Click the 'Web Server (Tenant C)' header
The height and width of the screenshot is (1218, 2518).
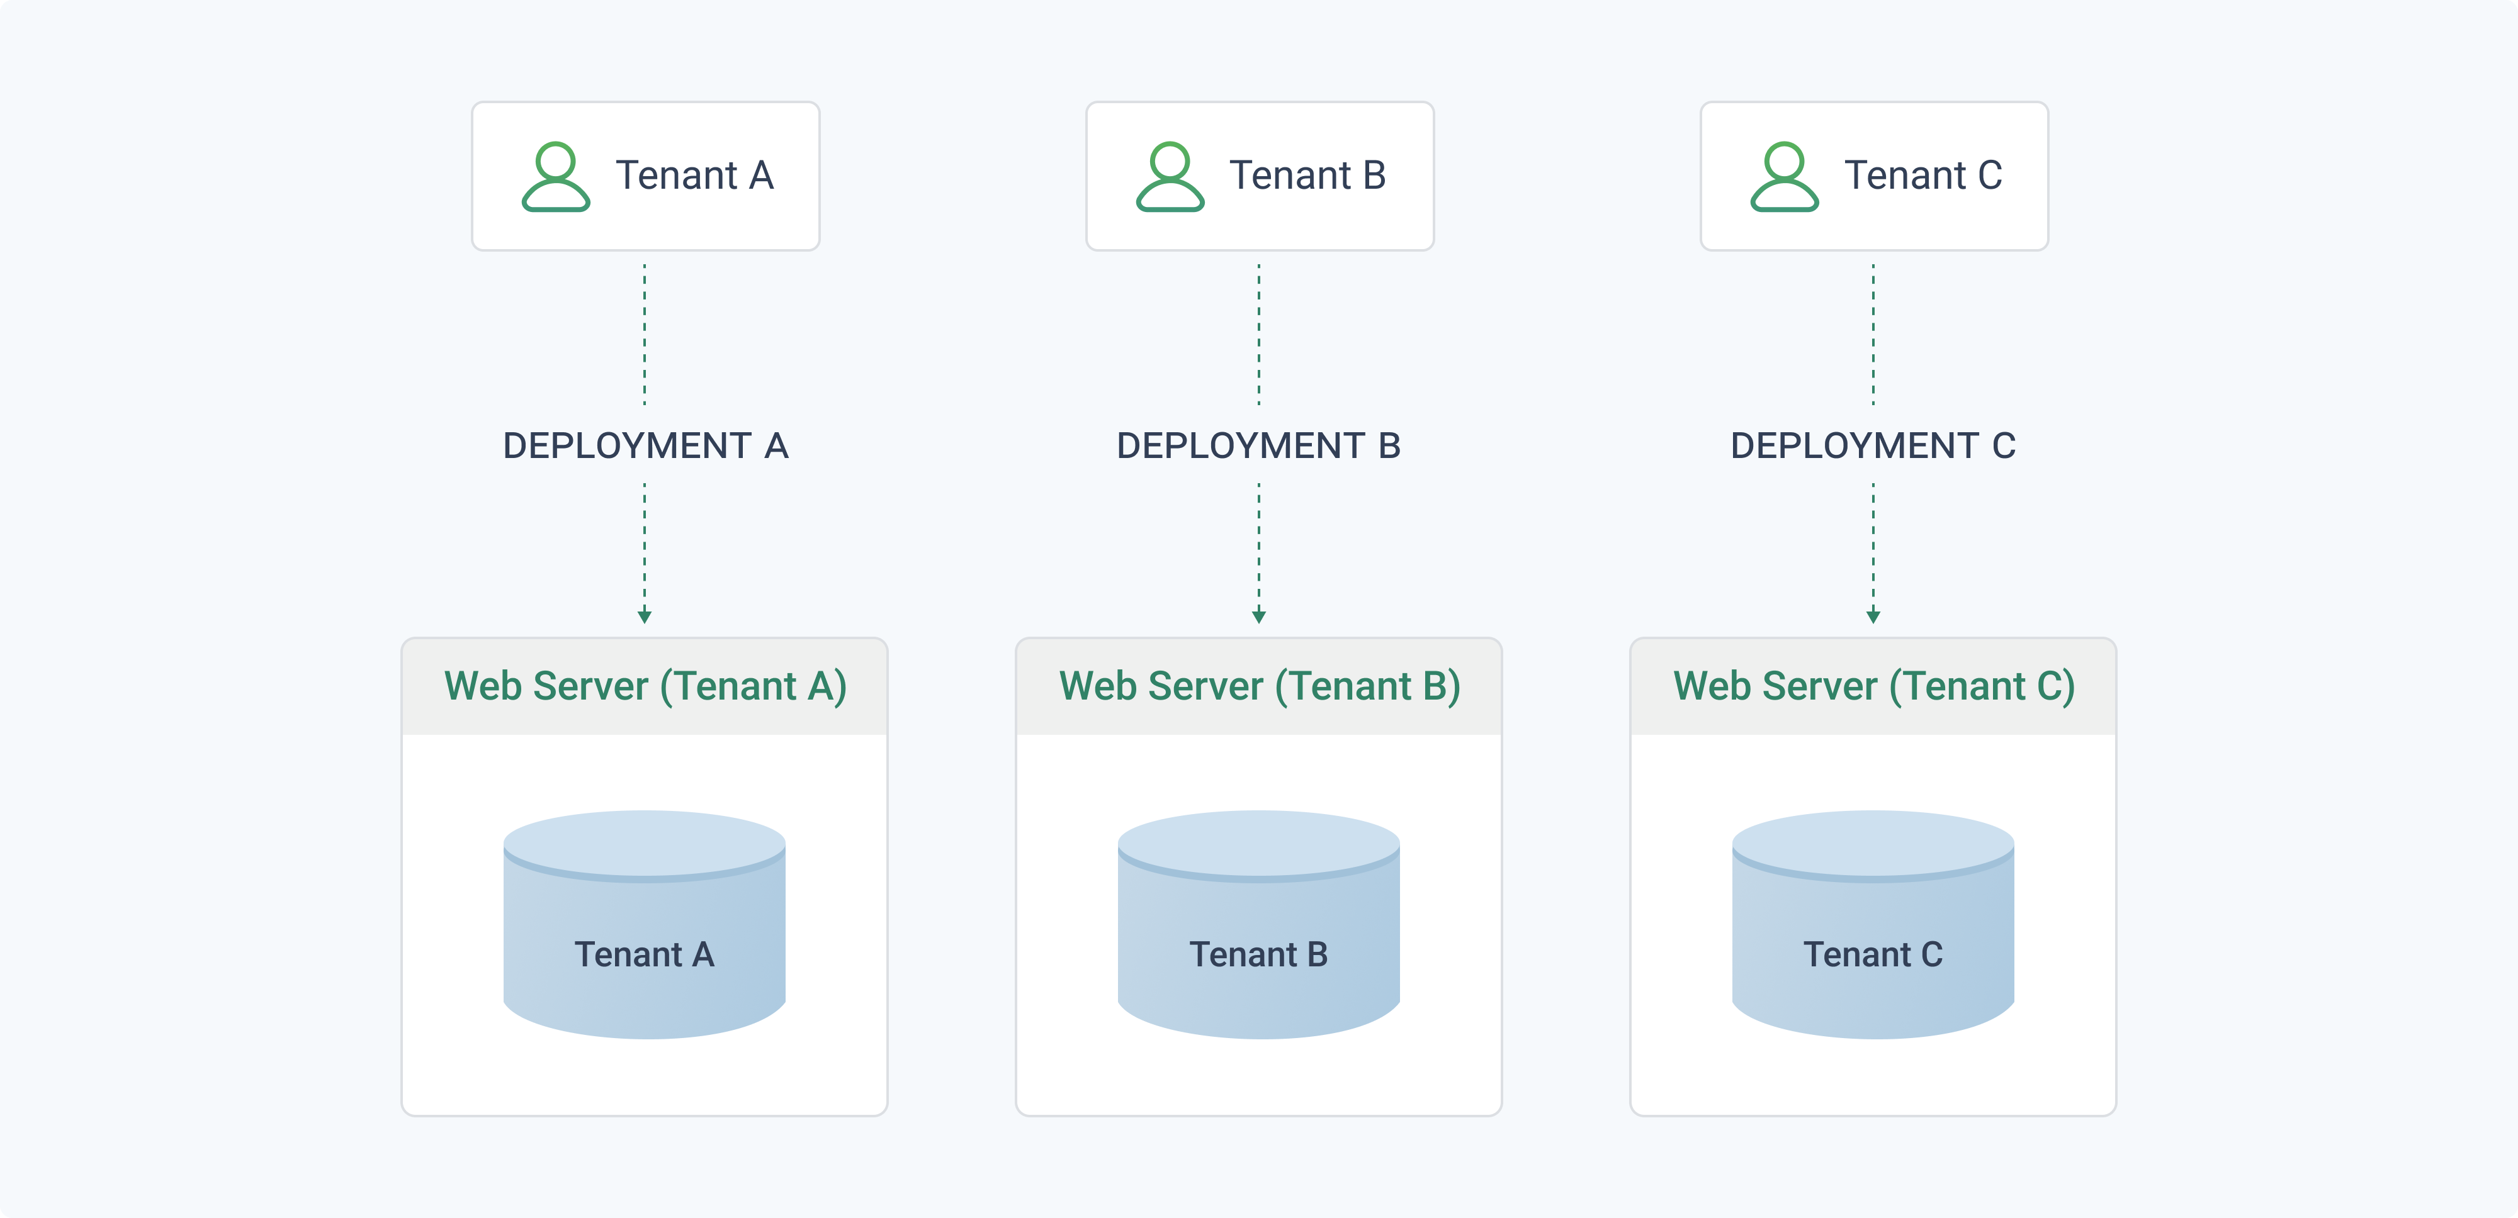point(1874,686)
